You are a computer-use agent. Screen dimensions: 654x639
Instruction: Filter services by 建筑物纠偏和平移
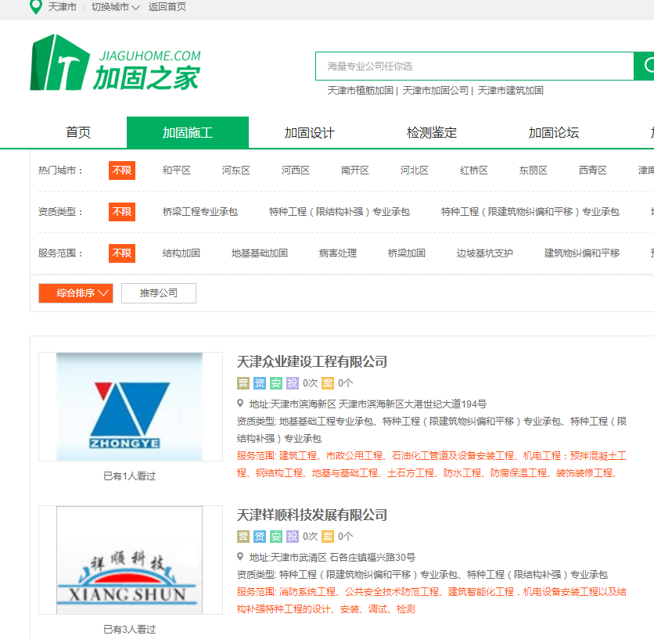582,253
